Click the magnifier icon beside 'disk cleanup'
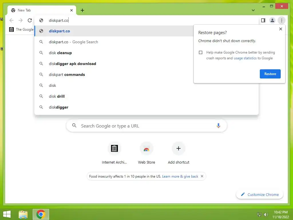The height and width of the screenshot is (220, 293). [41, 53]
